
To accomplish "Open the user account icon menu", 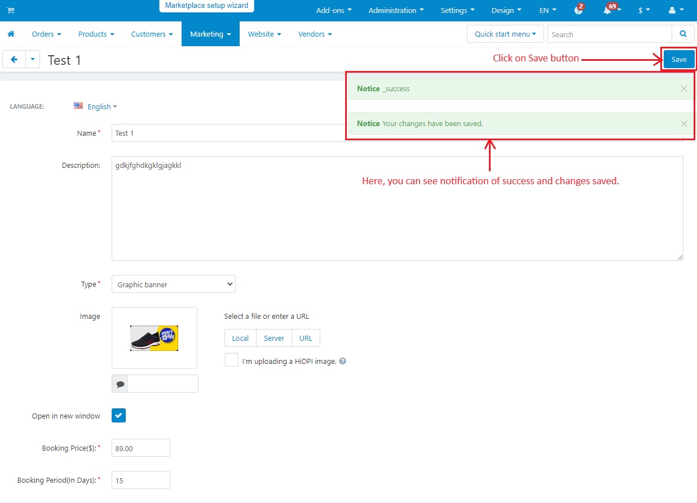I will (676, 10).
